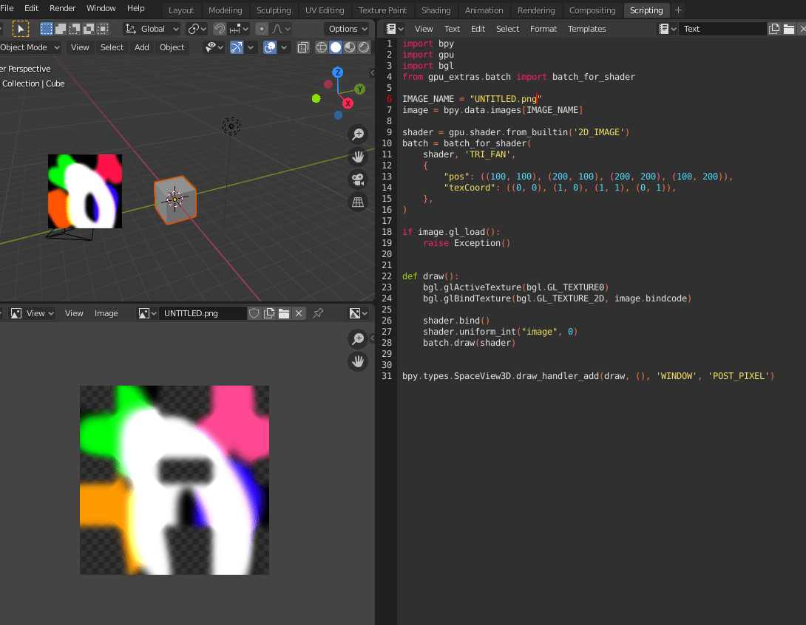Enable the fake user shield for UNTITLED.png

[x=254, y=312]
